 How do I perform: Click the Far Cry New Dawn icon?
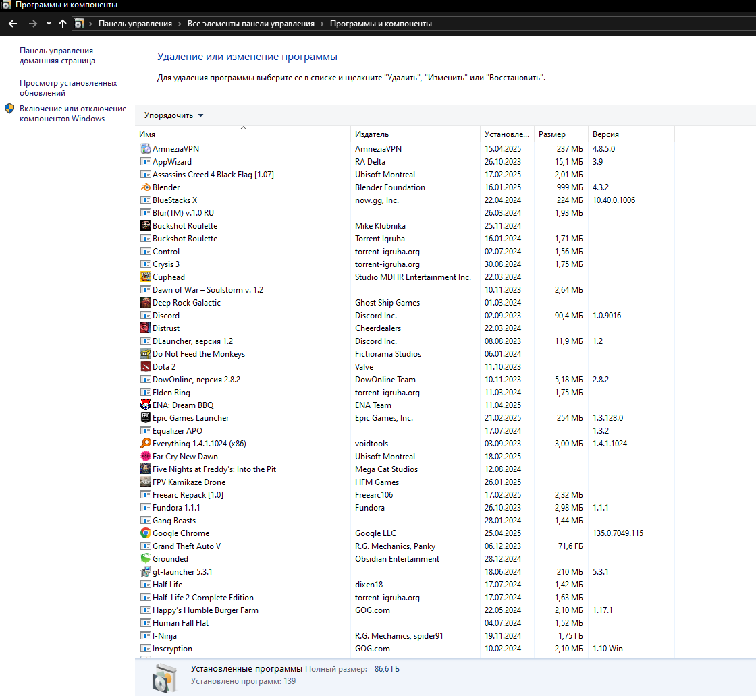[x=146, y=457]
